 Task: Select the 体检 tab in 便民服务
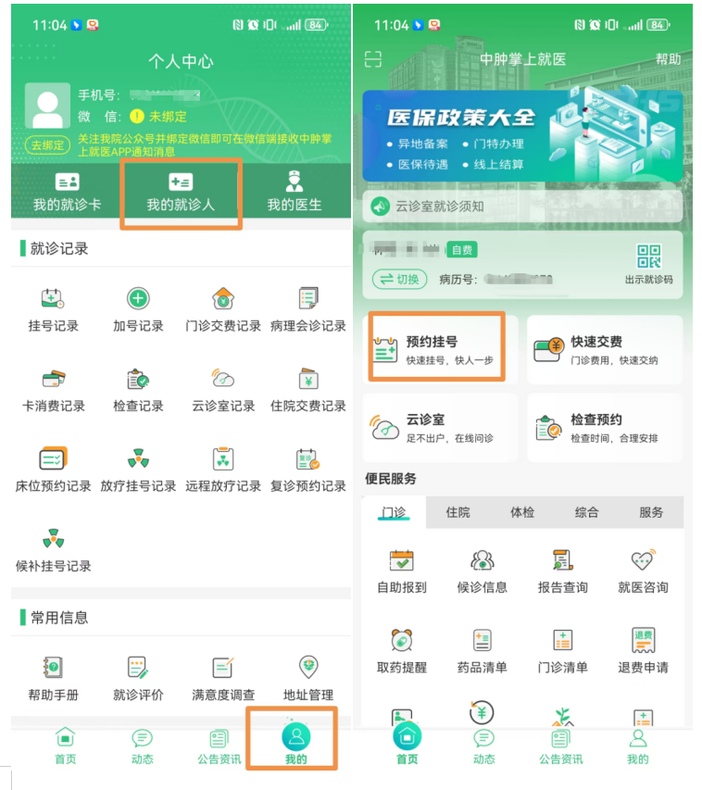click(x=522, y=512)
